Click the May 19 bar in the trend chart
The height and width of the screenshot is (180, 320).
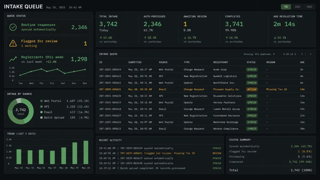pos(75,153)
